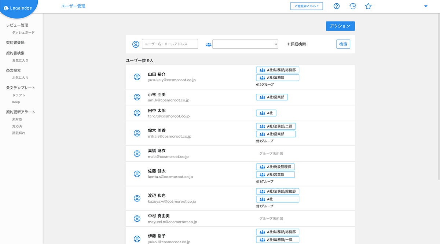
Task: Click the user icon beside the search field
Action: (x=136, y=44)
